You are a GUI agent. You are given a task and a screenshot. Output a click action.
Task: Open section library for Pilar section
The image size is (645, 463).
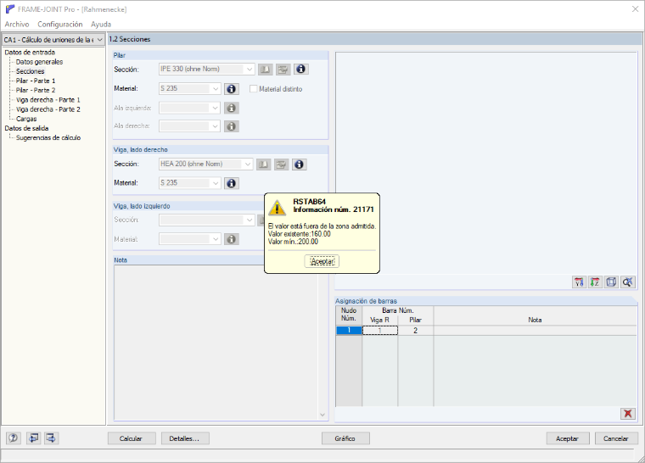coord(266,69)
